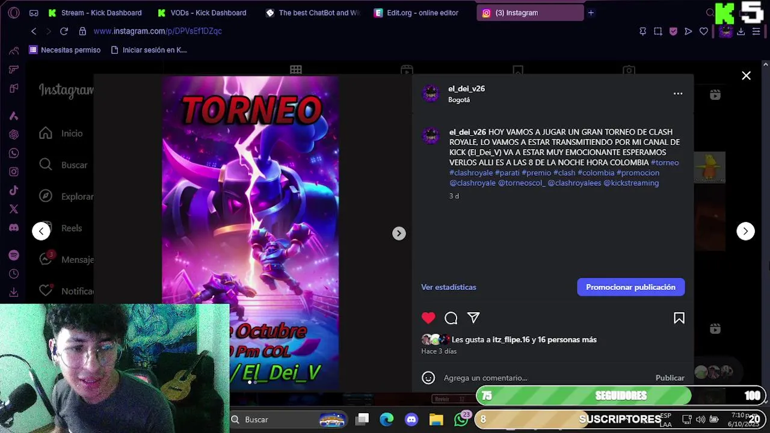Image resolution: width=770 pixels, height=433 pixels.
Task: Open Aria AI icon in Opera sidebar
Action: pyautogui.click(x=14, y=116)
